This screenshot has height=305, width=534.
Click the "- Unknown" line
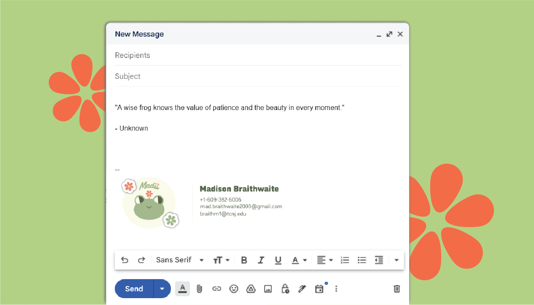pos(132,128)
